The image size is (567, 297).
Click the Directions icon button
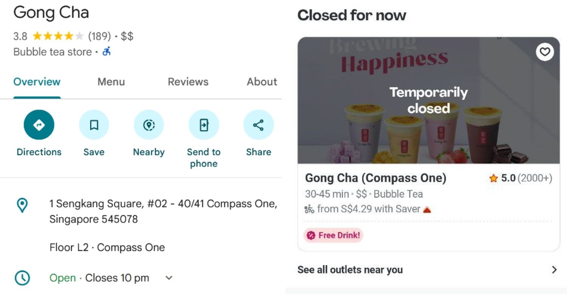(x=39, y=125)
